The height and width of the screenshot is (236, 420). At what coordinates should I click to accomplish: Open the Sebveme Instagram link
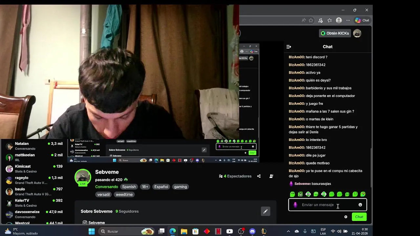(94, 223)
